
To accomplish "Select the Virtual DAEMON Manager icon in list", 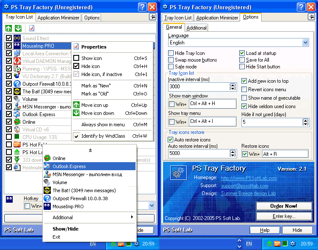I will tap(17, 61).
